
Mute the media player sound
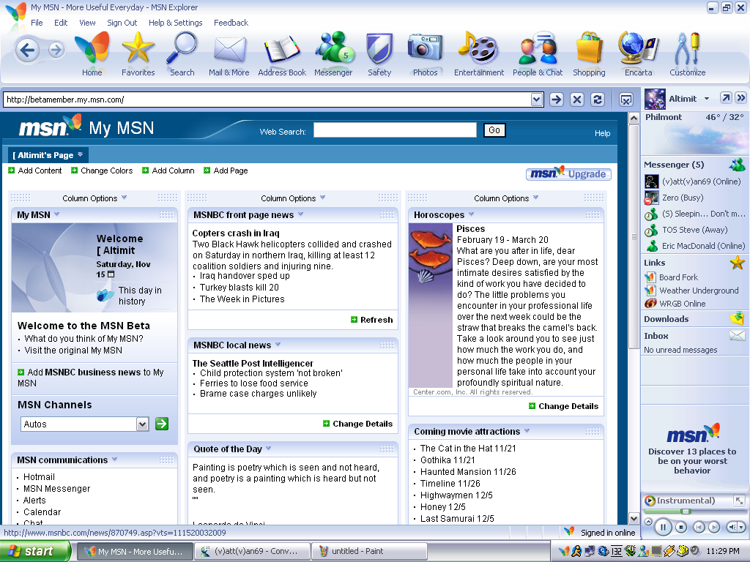click(732, 527)
